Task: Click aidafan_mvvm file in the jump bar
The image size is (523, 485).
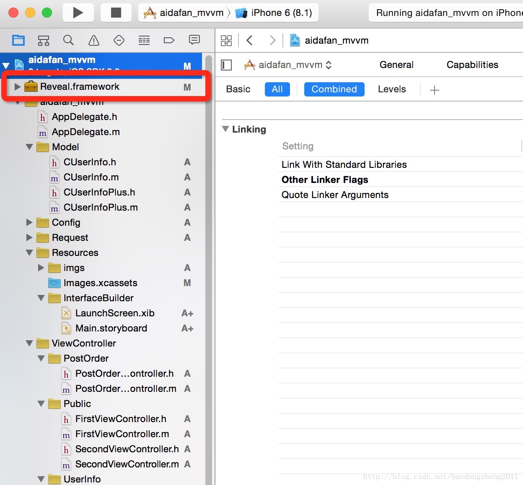Action: [x=329, y=40]
